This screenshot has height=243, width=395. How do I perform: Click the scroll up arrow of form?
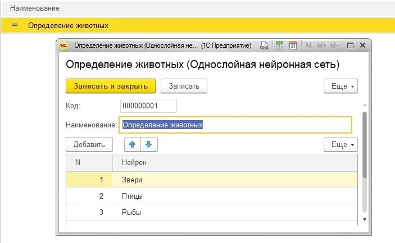click(x=365, y=105)
